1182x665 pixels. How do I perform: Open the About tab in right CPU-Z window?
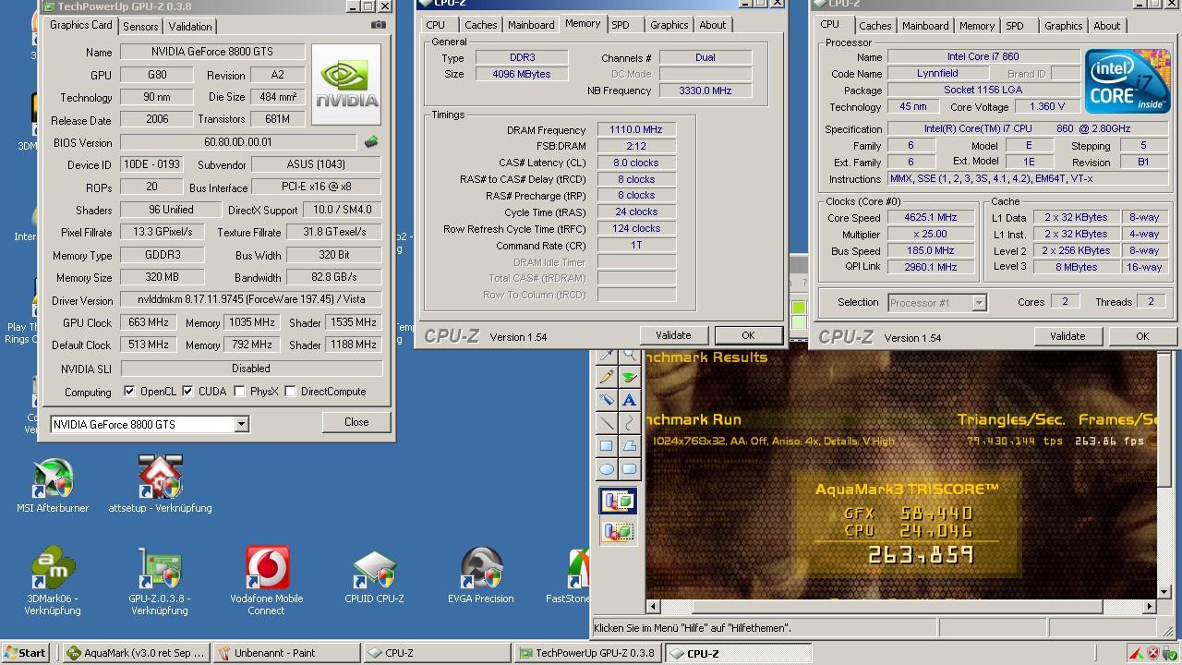[x=1107, y=26]
